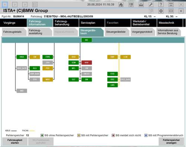
Task: Click Fahrzeugtest starten button
Action: (15, 141)
